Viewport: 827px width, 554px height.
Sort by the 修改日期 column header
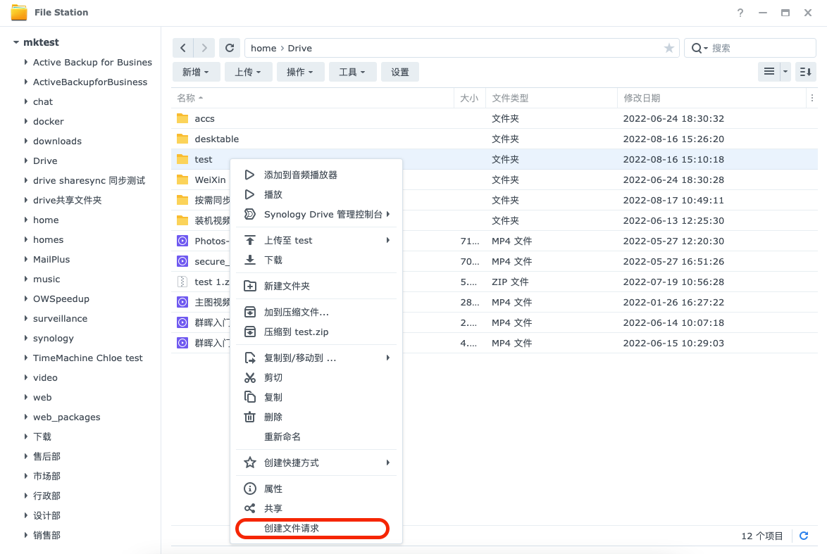pos(711,98)
